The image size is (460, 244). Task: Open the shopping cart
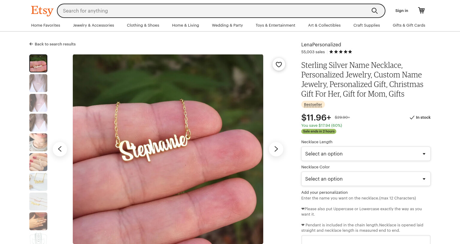421,10
